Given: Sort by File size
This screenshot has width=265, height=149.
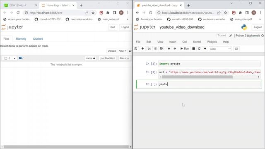Looking at the screenshot, I should point(124,58).
